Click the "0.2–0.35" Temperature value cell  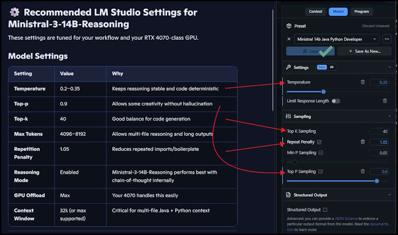[80, 89]
